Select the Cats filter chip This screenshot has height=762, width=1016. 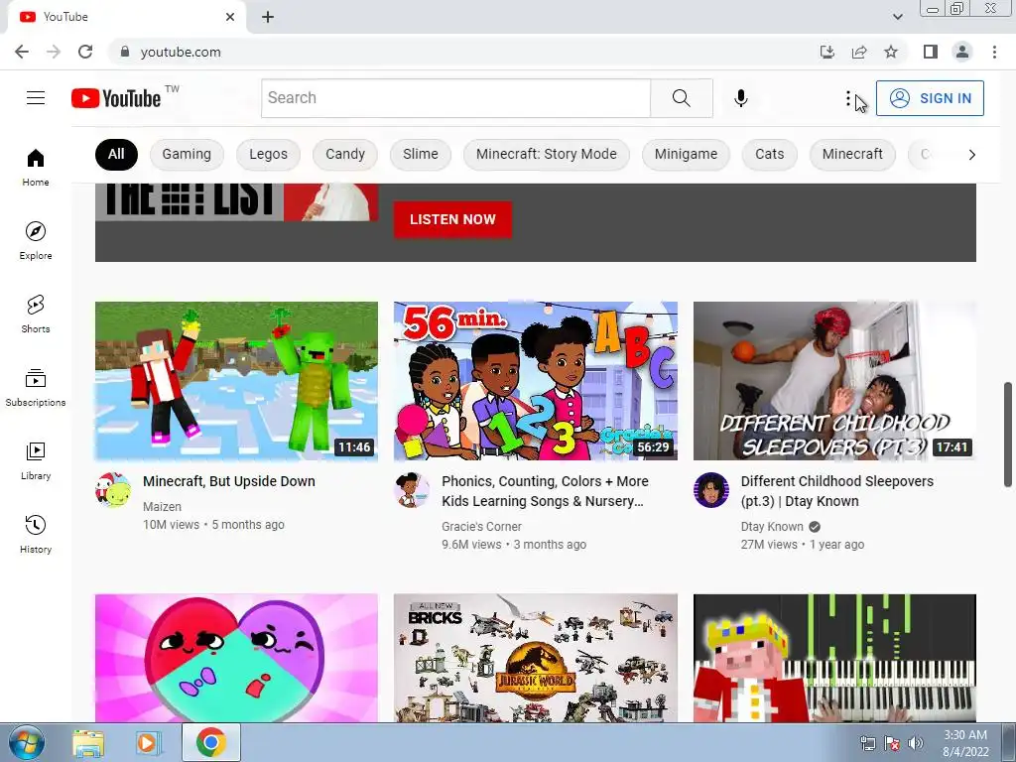coord(769,154)
